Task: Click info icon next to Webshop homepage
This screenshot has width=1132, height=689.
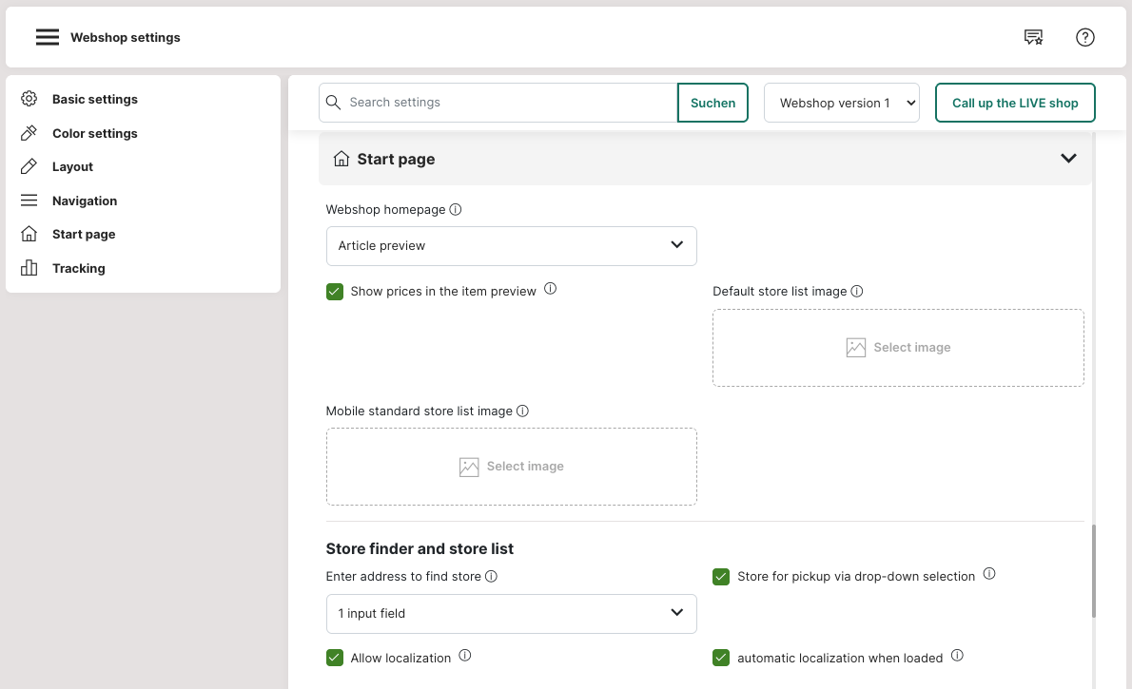Action: point(456,209)
